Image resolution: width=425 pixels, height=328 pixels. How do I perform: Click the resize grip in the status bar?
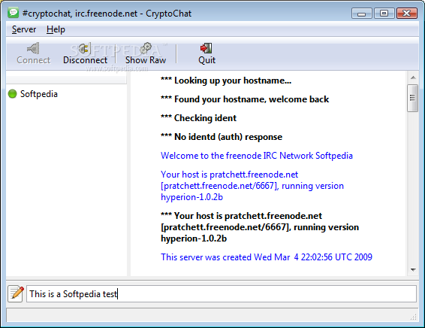coord(413,317)
